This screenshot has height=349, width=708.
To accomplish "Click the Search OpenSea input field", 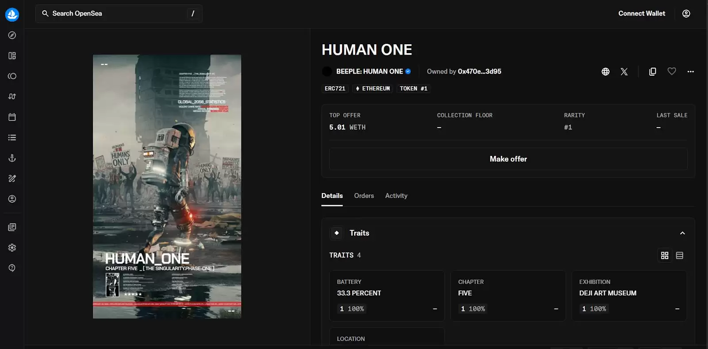I will point(115,14).
